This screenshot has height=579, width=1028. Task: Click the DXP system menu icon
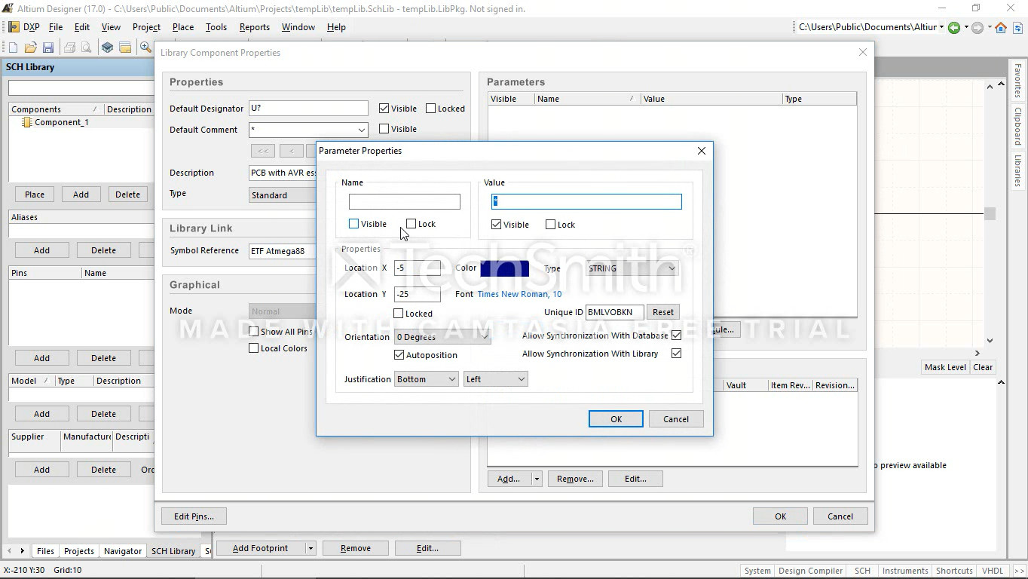click(14, 27)
